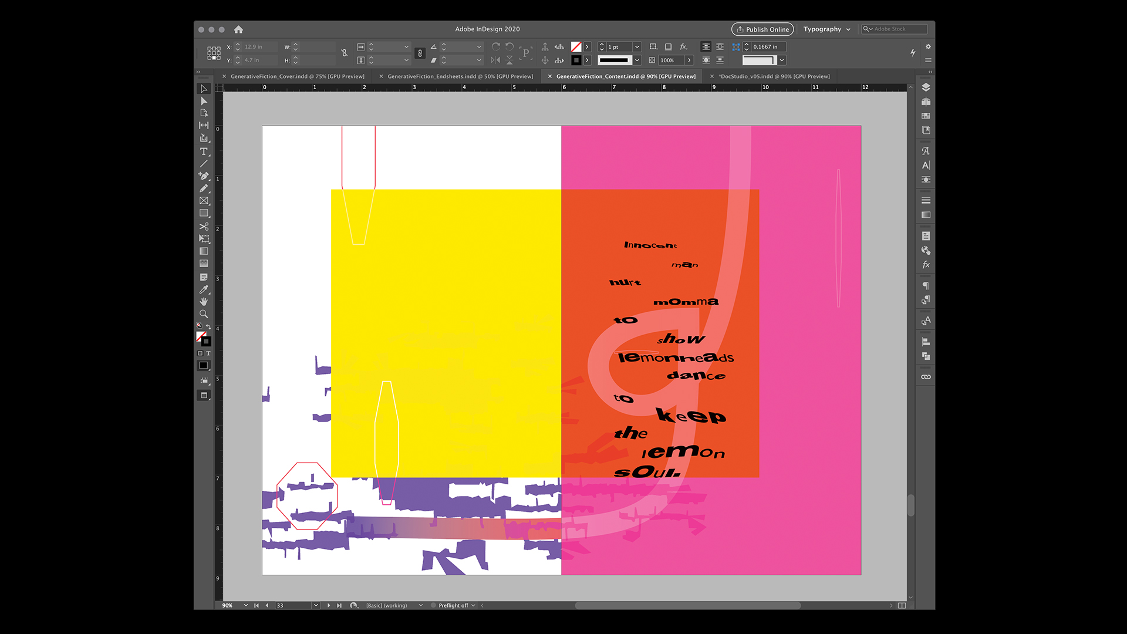
Task: Select the Hand tool
Action: pos(204,302)
